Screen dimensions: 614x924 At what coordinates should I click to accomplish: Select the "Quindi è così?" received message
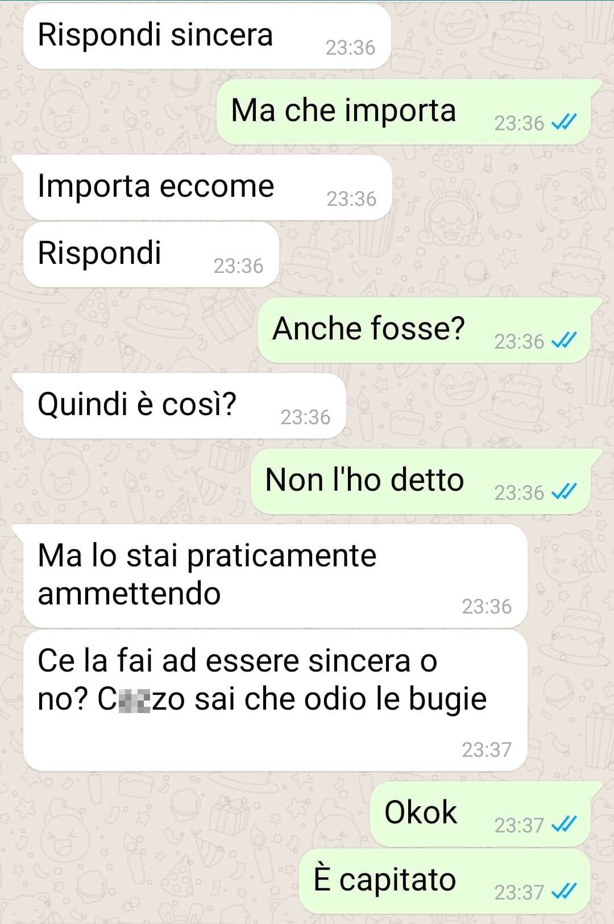click(185, 405)
